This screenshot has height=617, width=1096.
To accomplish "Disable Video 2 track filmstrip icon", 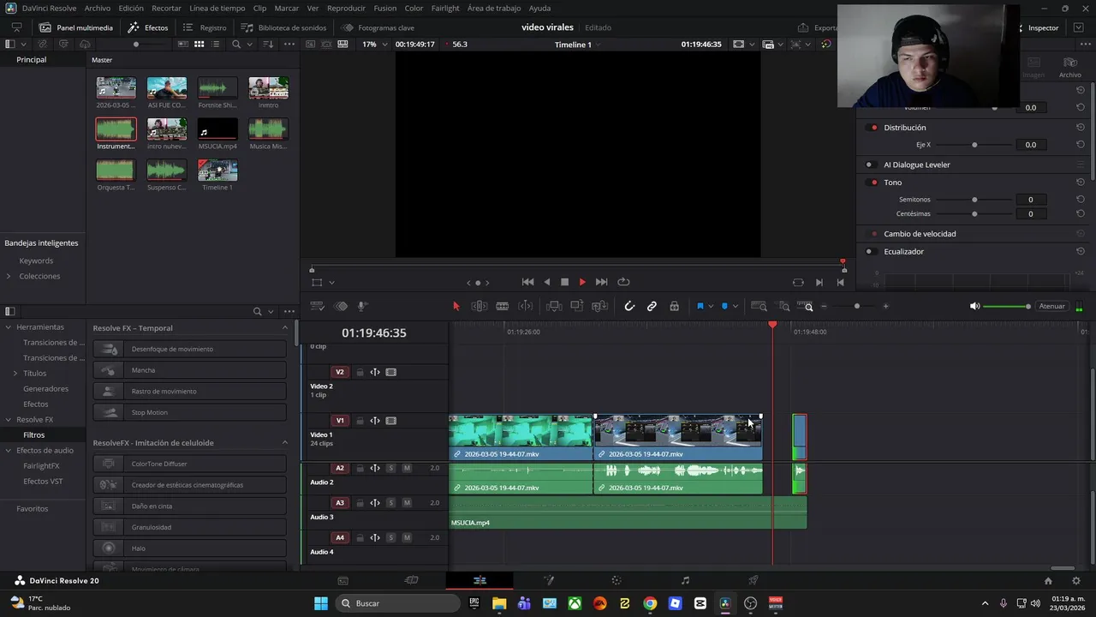I will click(391, 372).
